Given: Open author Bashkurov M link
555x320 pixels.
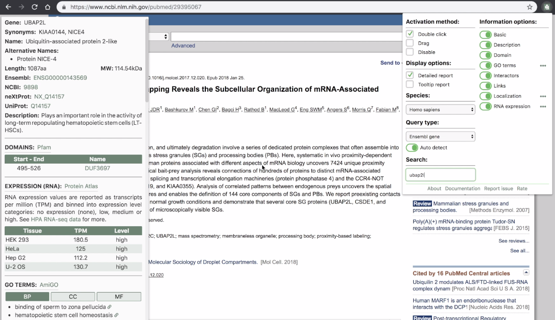Looking at the screenshot, I should (179, 109).
